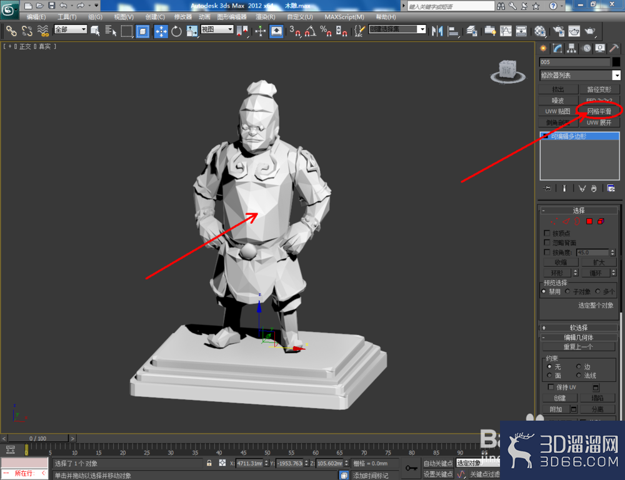625x480 pixels.
Task: Open the 选定对象 key filter dropdown
Action: (x=477, y=463)
